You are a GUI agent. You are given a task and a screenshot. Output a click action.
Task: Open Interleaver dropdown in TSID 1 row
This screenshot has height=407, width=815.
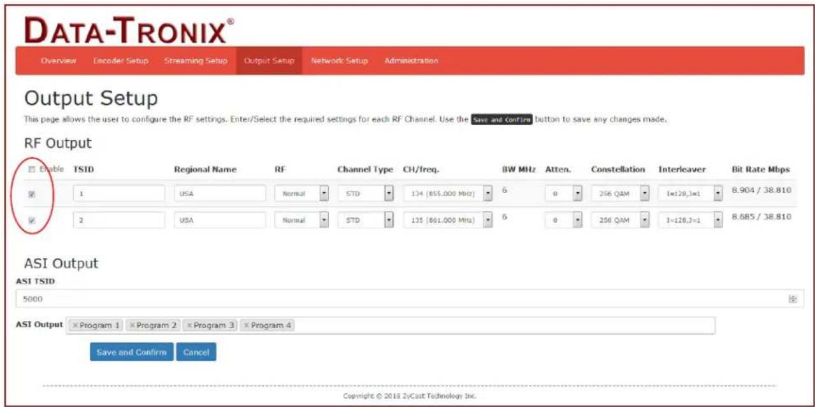[x=691, y=194]
